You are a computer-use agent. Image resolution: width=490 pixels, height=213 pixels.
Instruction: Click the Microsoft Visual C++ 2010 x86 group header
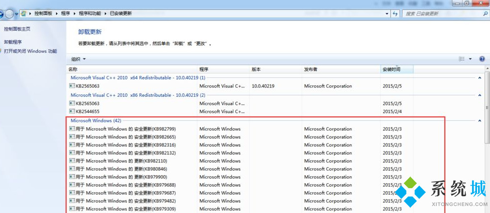[138, 95]
